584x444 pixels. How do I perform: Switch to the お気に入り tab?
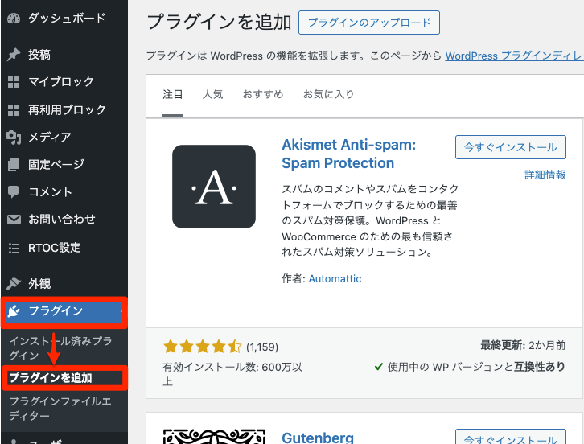click(328, 94)
